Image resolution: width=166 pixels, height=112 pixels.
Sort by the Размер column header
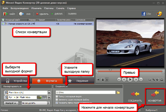[x=32, y=20]
